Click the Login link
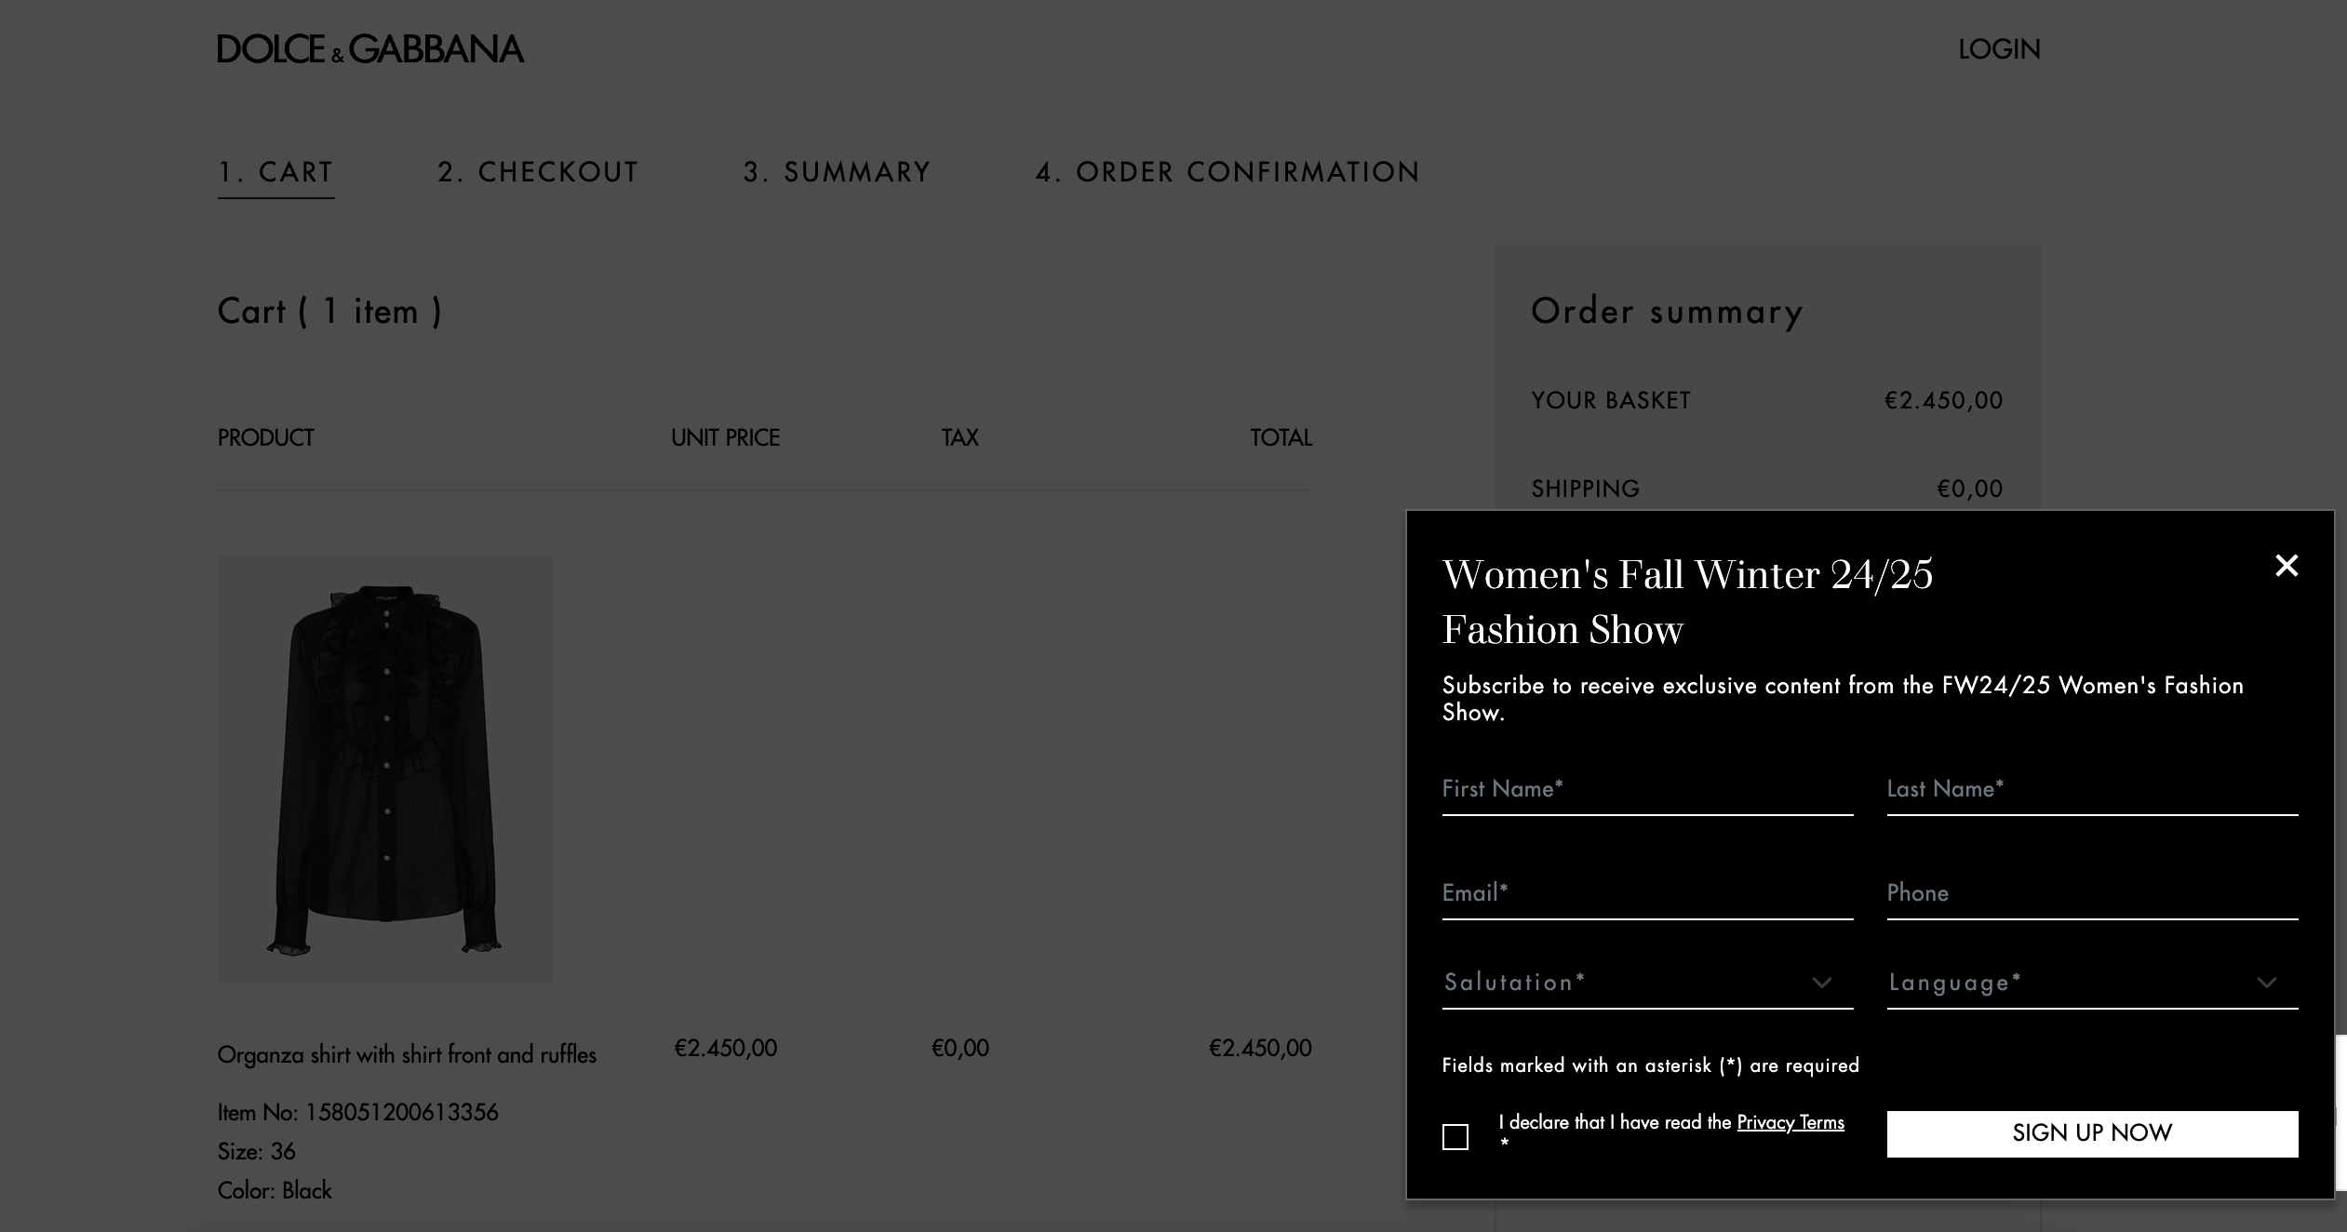 (x=1998, y=49)
